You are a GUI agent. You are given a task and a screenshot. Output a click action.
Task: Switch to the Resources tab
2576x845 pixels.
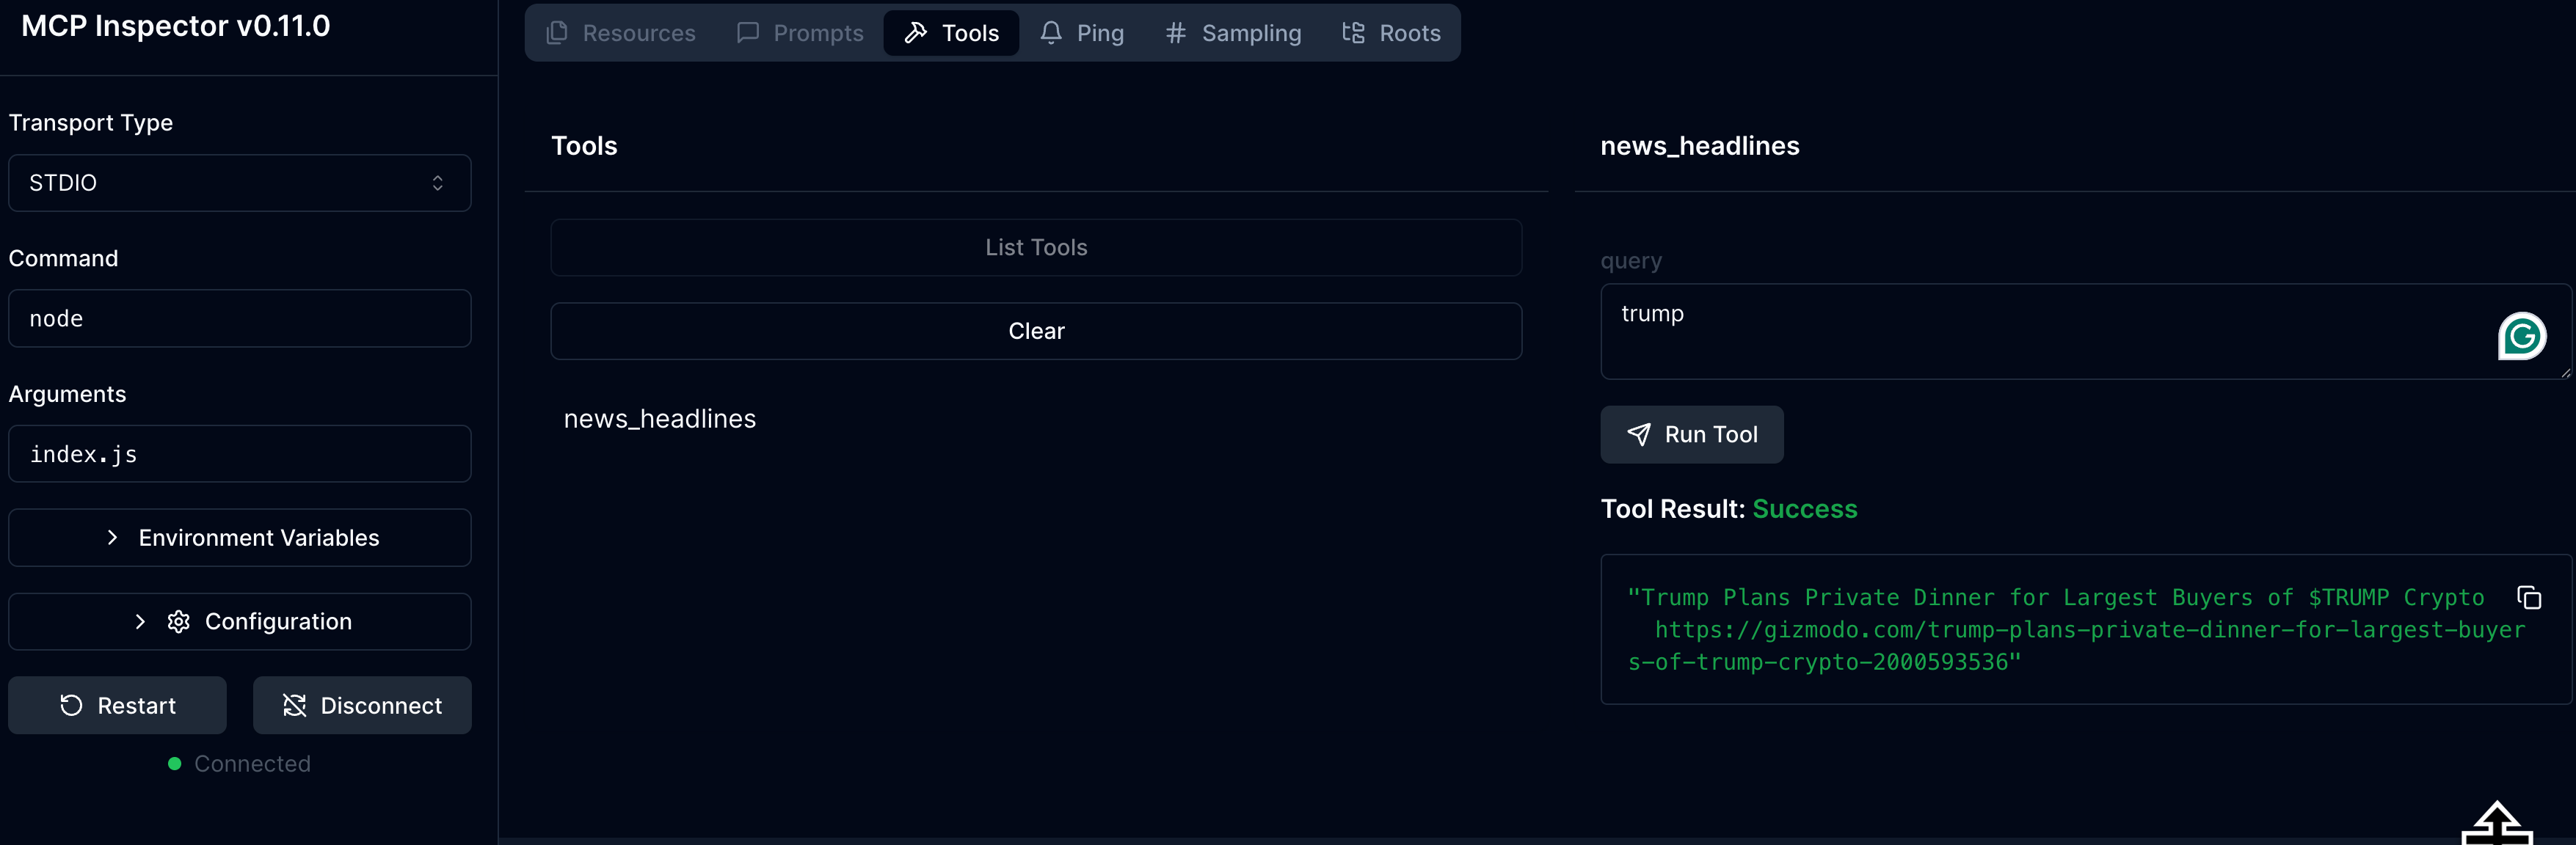pos(621,33)
